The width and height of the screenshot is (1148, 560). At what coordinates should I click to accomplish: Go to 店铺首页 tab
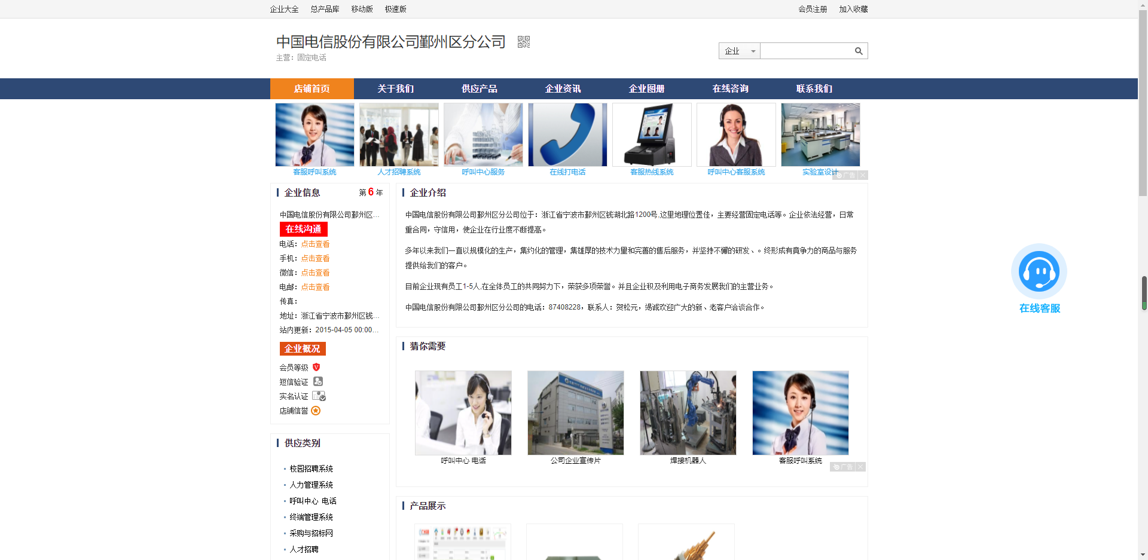pyautogui.click(x=312, y=88)
